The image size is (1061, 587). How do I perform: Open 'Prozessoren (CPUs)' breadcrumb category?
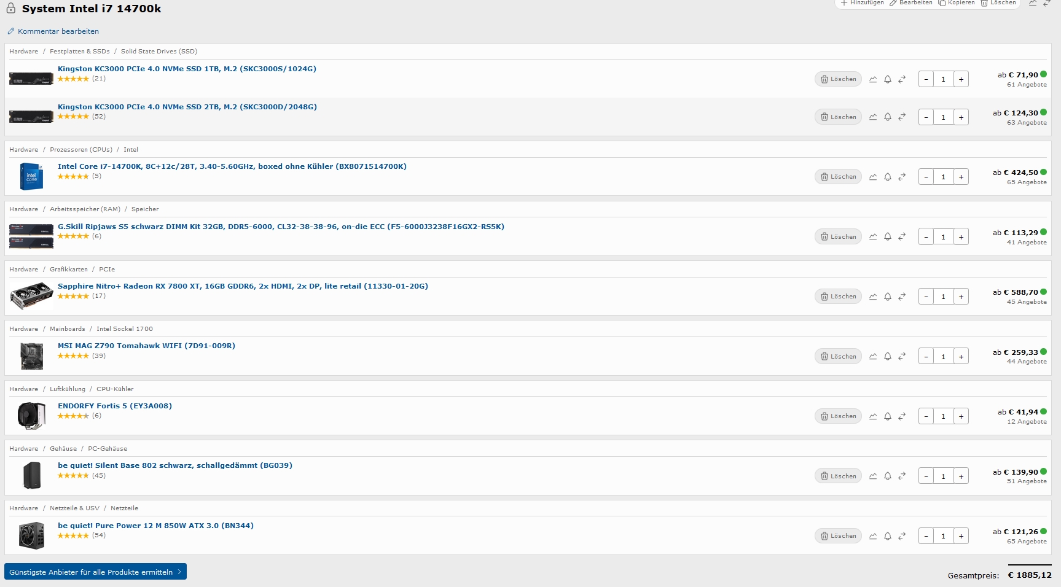81,150
